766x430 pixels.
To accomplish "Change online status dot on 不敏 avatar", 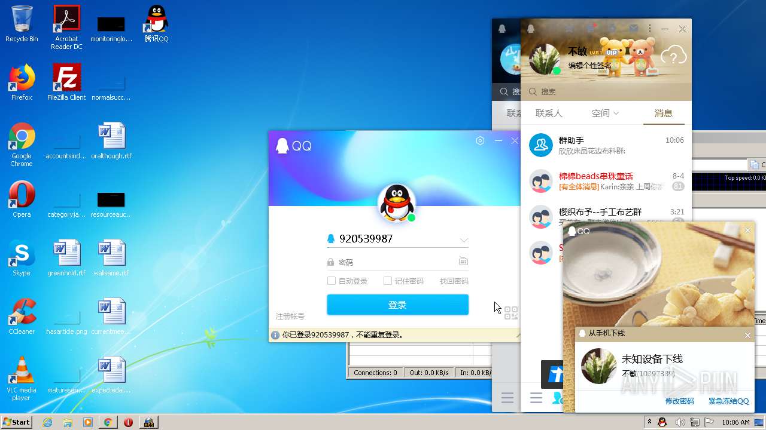I will [x=557, y=70].
